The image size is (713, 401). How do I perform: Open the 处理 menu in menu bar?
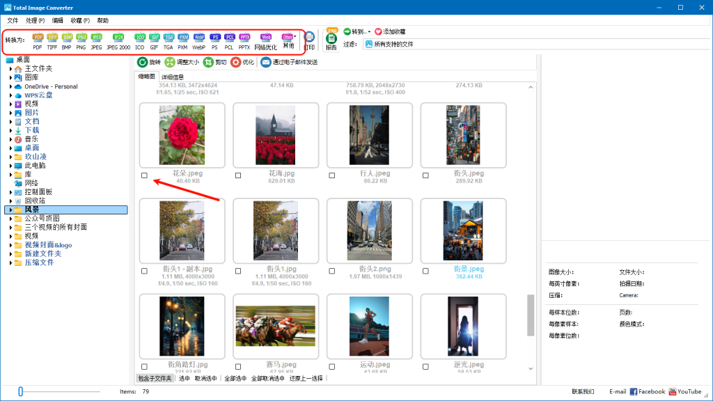[36, 21]
